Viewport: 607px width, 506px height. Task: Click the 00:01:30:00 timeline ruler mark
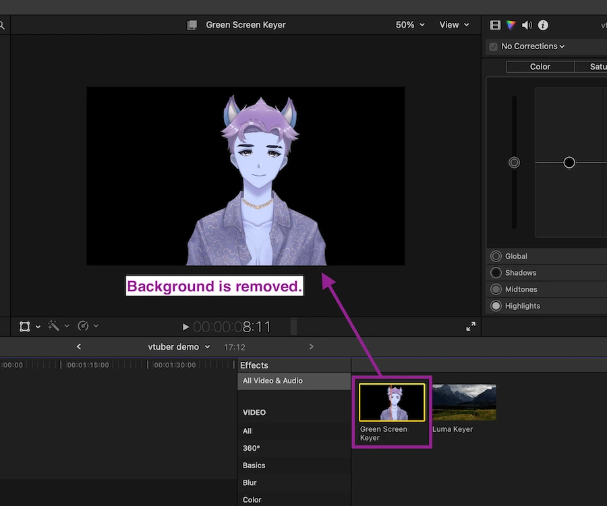175,365
